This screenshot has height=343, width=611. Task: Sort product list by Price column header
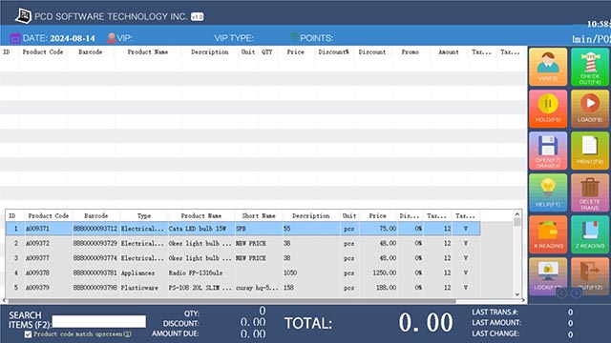coord(378,215)
